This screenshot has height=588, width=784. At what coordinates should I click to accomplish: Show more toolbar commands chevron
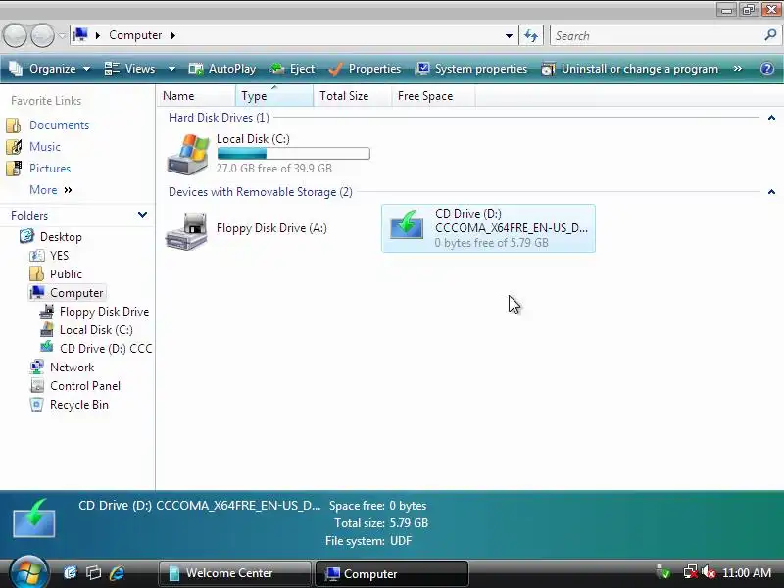coord(738,69)
